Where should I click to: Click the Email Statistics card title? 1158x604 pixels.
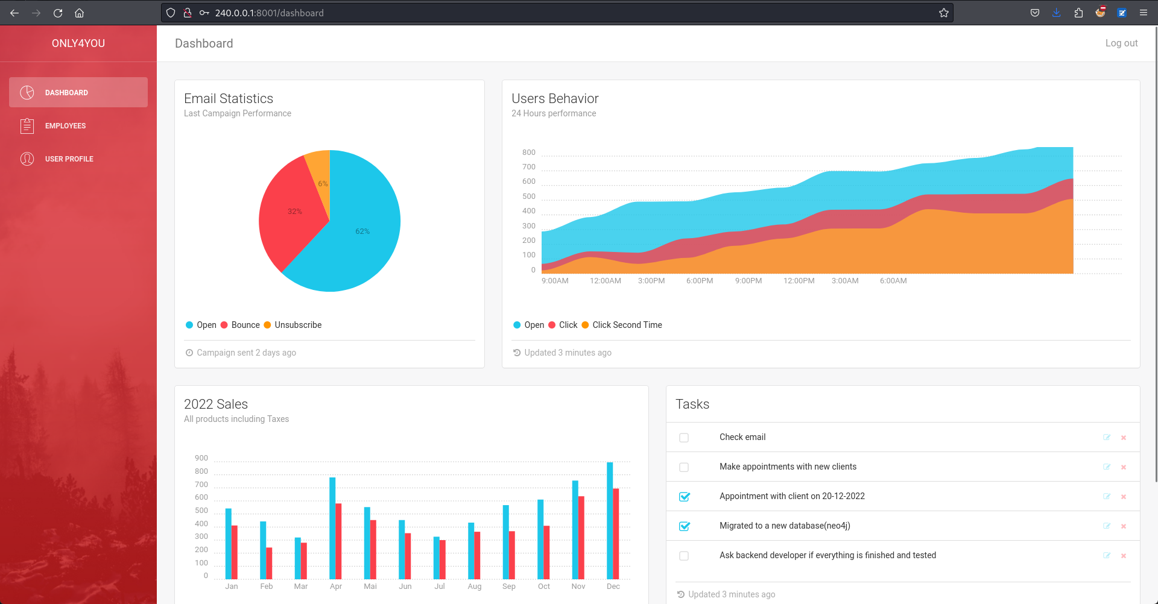coord(229,98)
